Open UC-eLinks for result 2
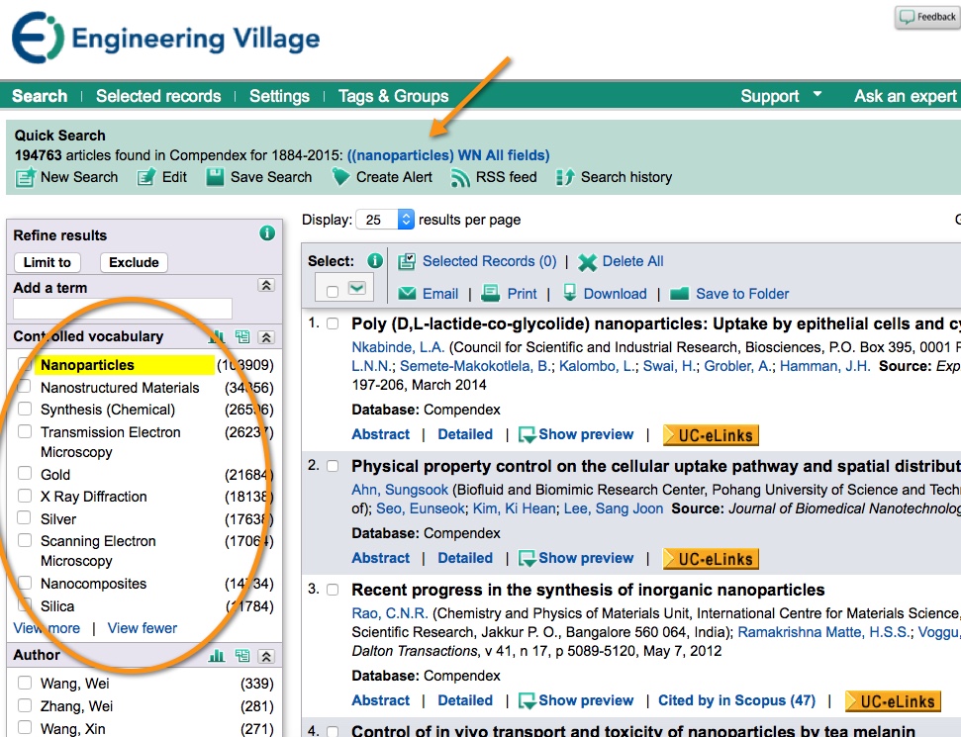Screen dimensions: 961x737 click(x=711, y=559)
